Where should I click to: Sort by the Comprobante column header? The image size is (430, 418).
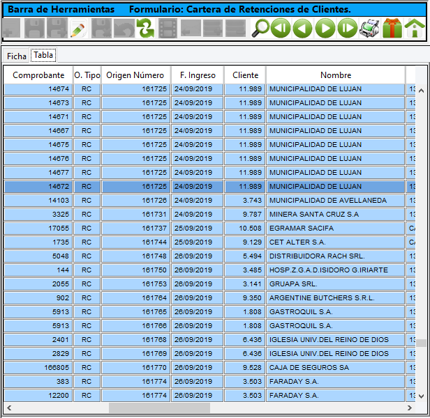click(x=38, y=75)
